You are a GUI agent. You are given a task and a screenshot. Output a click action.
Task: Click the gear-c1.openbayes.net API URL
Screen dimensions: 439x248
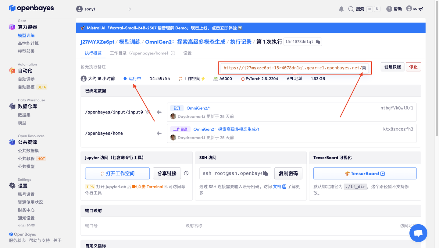point(292,68)
